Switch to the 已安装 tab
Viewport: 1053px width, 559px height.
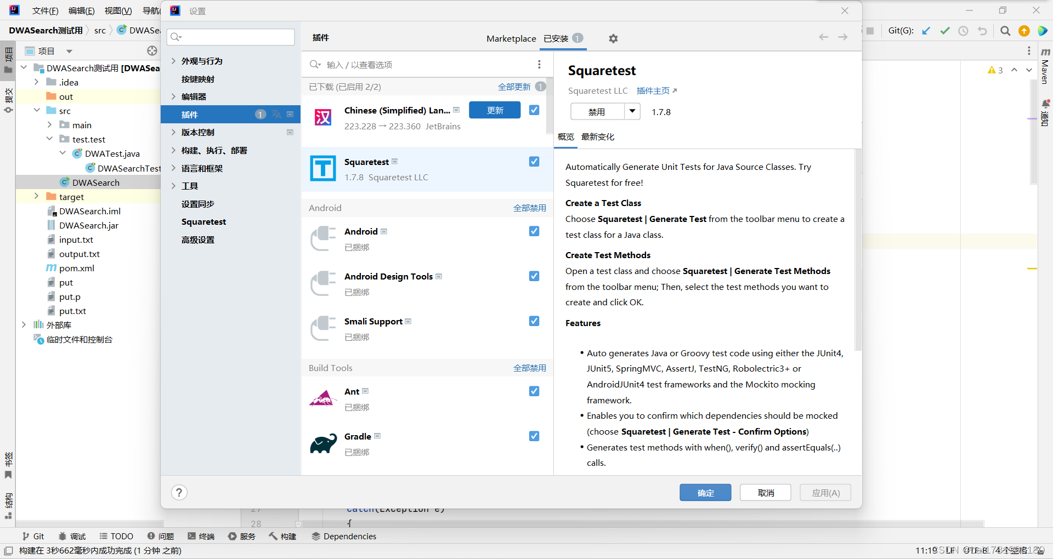point(563,38)
